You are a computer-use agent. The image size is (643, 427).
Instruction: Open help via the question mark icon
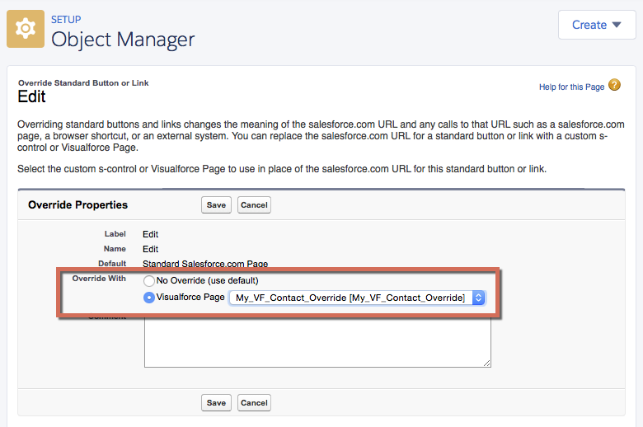[614, 85]
